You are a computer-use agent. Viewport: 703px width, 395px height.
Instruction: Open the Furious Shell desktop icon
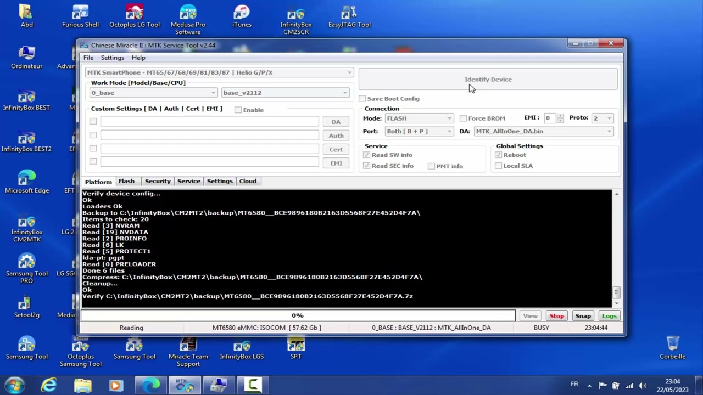click(80, 16)
